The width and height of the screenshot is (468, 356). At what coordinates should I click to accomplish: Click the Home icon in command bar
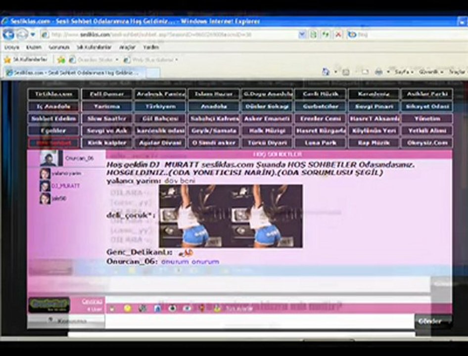[x=326, y=72]
